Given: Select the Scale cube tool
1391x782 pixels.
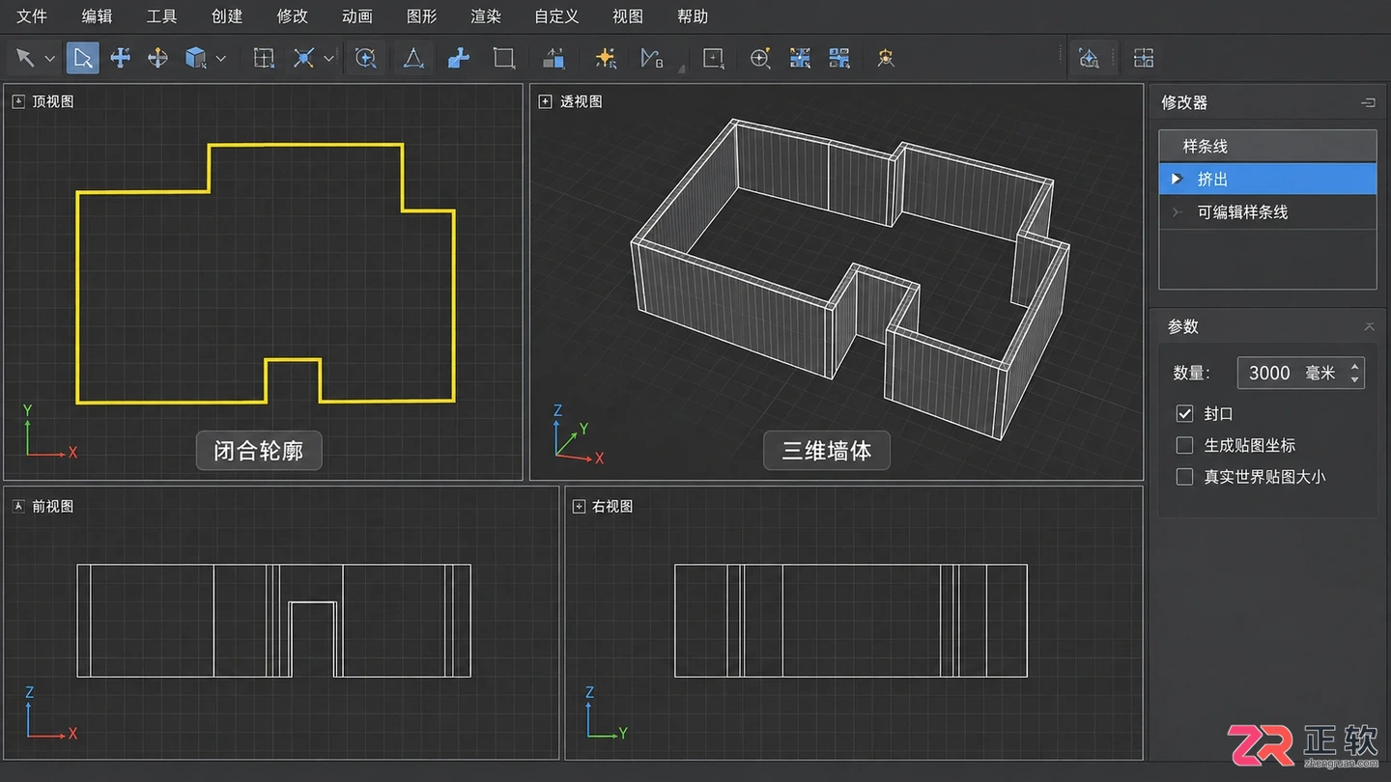Looking at the screenshot, I should 196,58.
